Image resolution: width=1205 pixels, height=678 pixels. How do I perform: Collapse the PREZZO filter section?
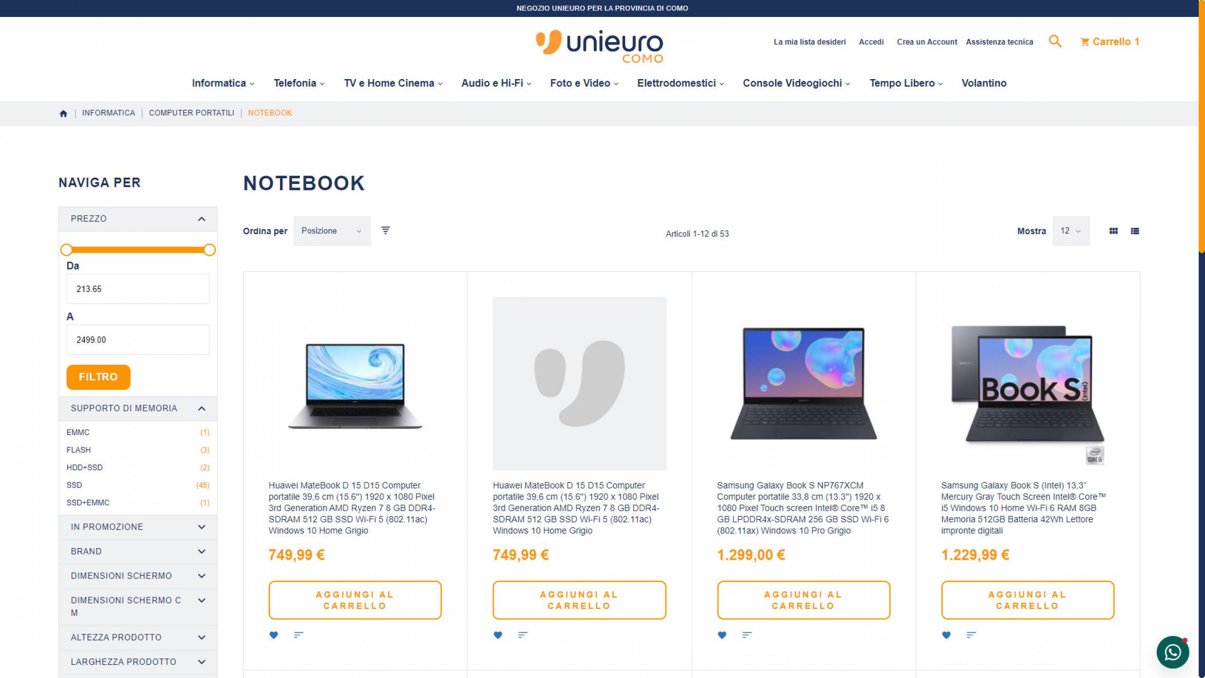138,219
